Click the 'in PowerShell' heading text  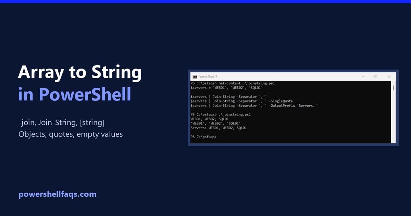[x=75, y=94]
